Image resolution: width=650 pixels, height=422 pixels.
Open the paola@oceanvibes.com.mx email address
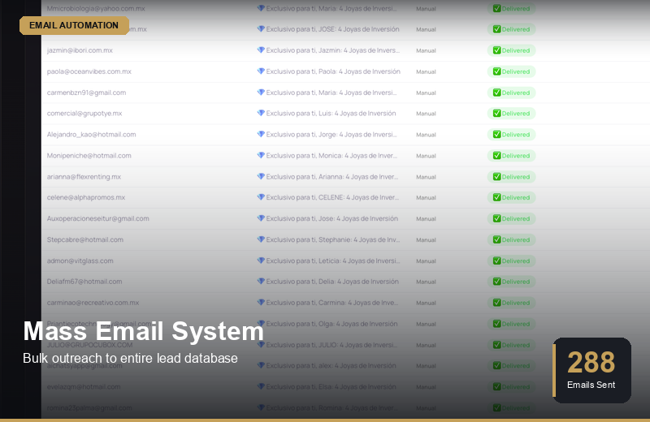click(x=89, y=71)
